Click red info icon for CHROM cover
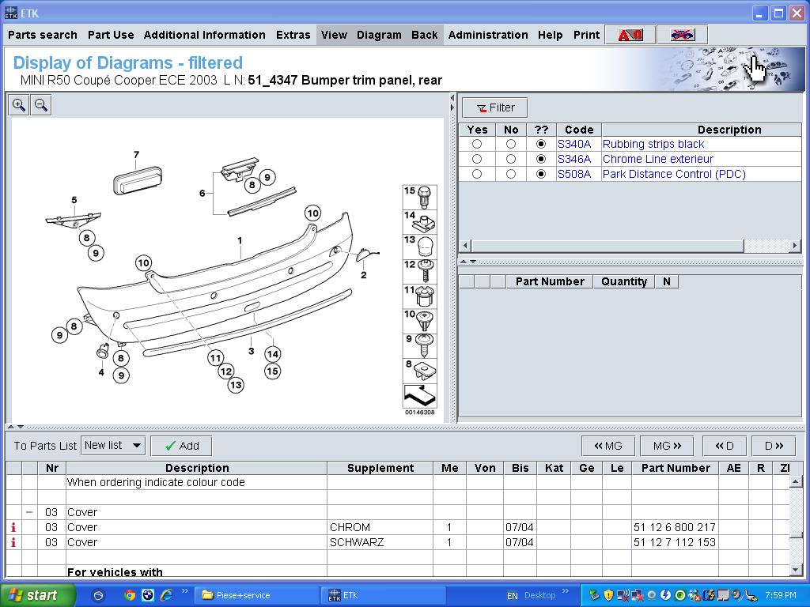Viewport: 810px width, 607px height. [x=13, y=527]
